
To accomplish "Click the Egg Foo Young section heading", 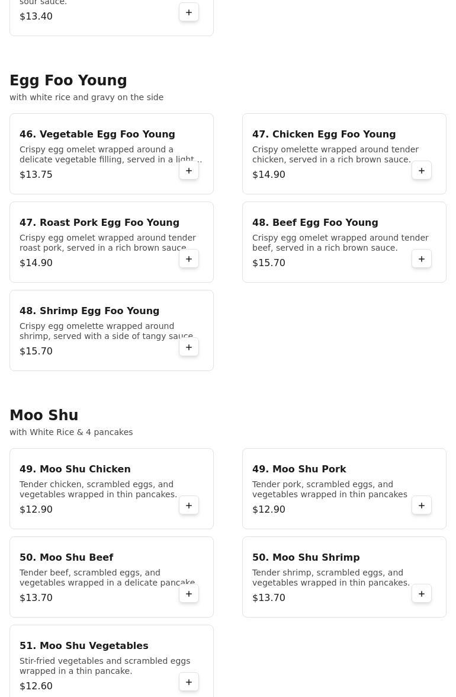I will [x=68, y=81].
